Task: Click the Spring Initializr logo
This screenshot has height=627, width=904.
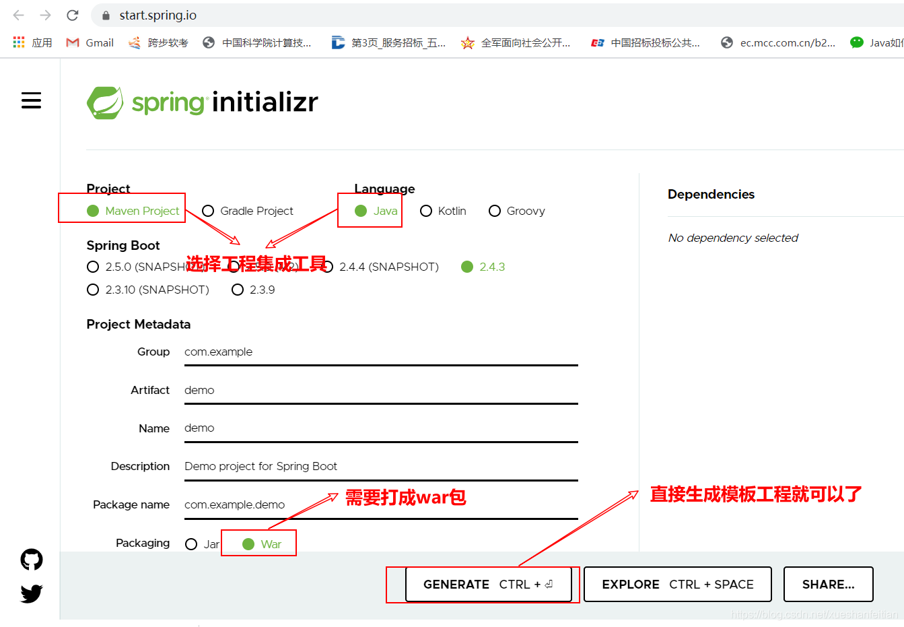Action: click(202, 102)
